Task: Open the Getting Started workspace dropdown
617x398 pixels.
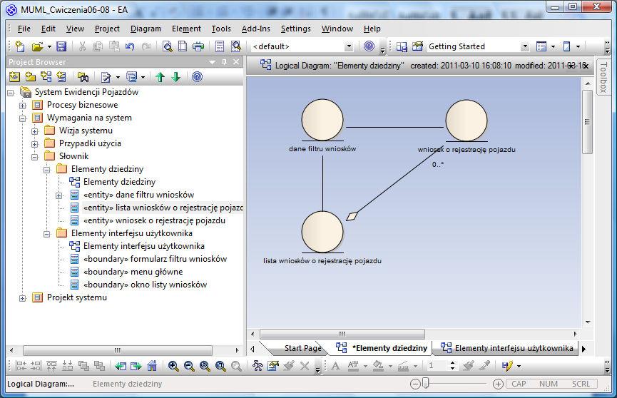Action: click(x=525, y=46)
